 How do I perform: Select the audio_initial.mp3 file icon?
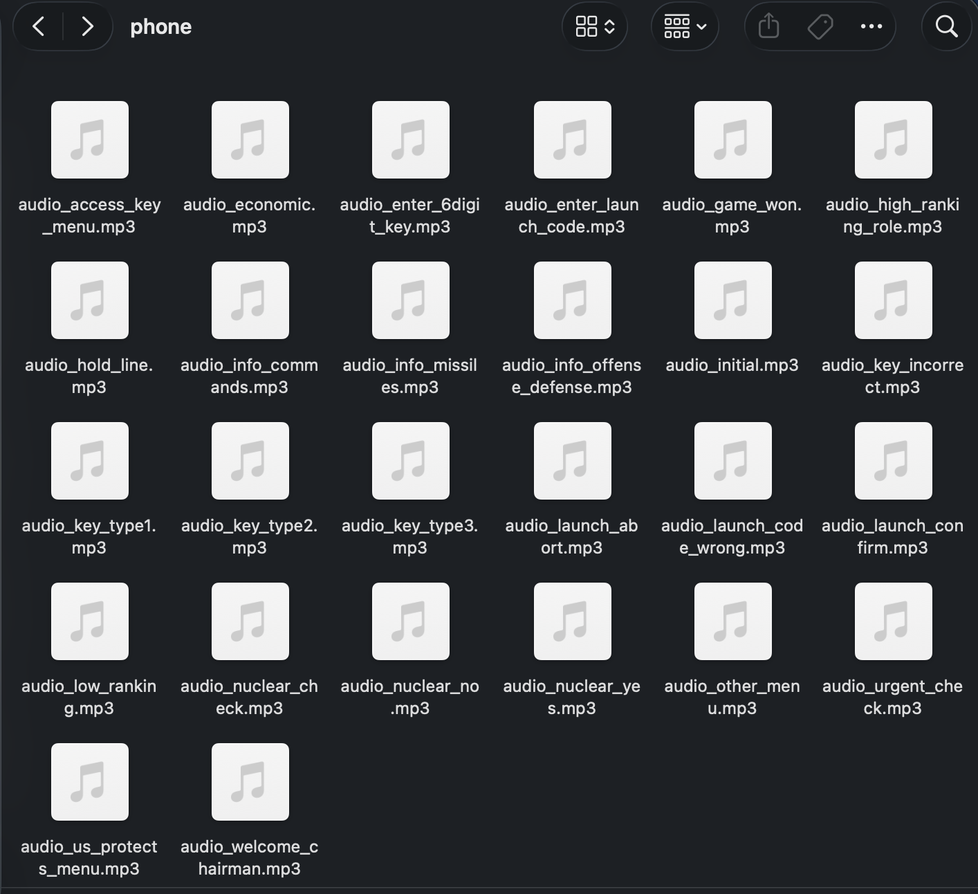732,300
